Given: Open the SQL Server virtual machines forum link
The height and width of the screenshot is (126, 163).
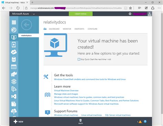Looking at the screenshot, I should tap(118, 115).
